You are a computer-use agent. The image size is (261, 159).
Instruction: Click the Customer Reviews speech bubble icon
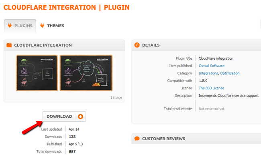(137, 139)
